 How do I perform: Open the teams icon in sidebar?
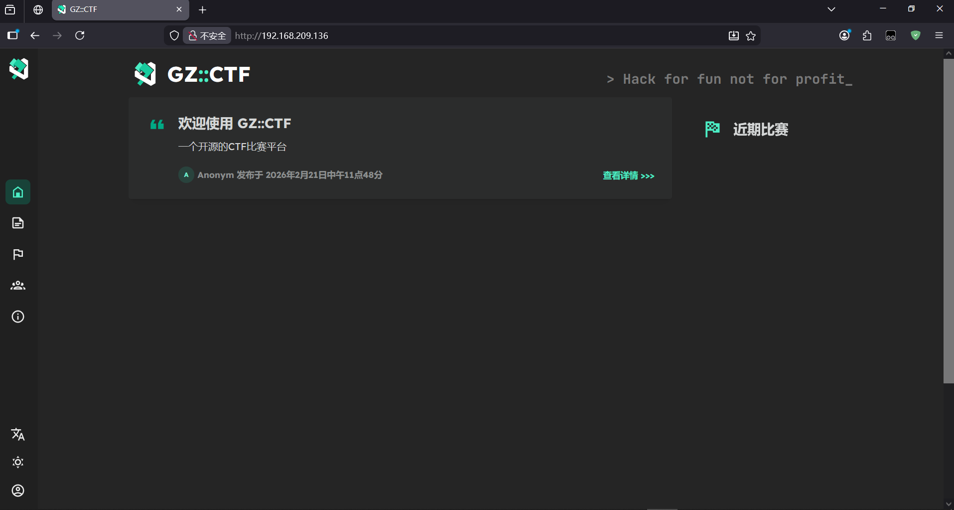18,285
